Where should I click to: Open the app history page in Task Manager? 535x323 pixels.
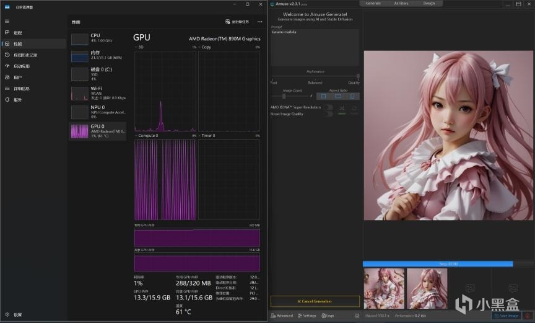(33, 55)
